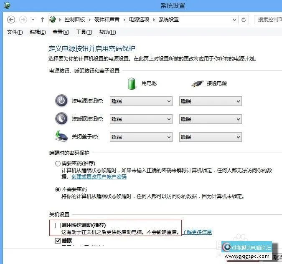This screenshot has height=264, width=282.
Task: Open lid close plugged-in dropdown
Action: click(x=211, y=137)
